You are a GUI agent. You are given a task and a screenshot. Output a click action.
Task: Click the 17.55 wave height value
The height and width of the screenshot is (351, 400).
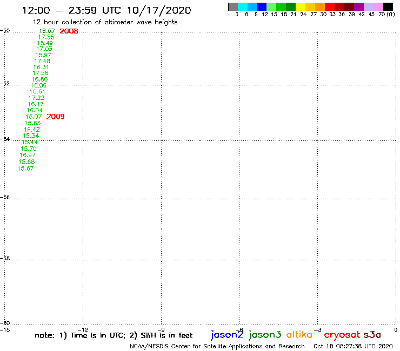pyautogui.click(x=46, y=37)
